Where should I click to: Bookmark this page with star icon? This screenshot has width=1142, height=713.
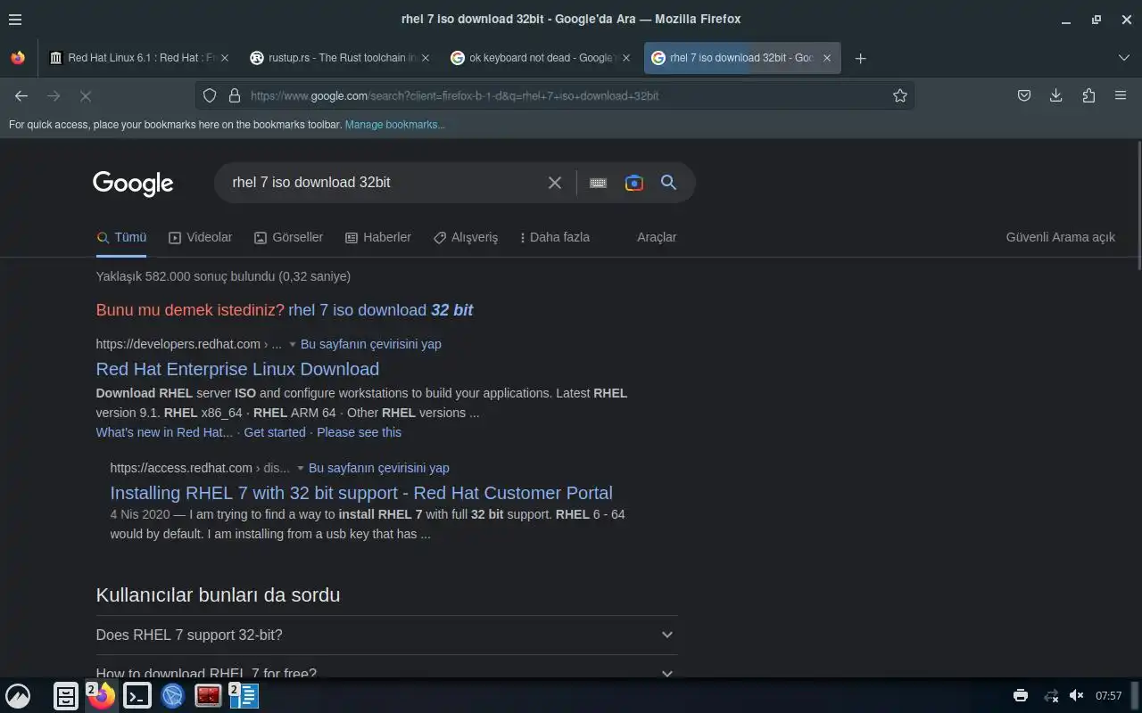(x=900, y=95)
